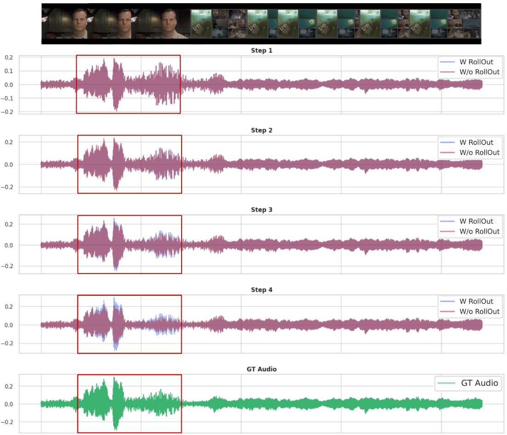507x435 pixels.
Task: Click blue line swatch in Step 4 legend
Action: pos(448,301)
